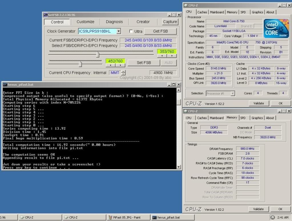Click the second CPU-Z taskbar button
This screenshot has height=221, width=292.
tap(84, 218)
